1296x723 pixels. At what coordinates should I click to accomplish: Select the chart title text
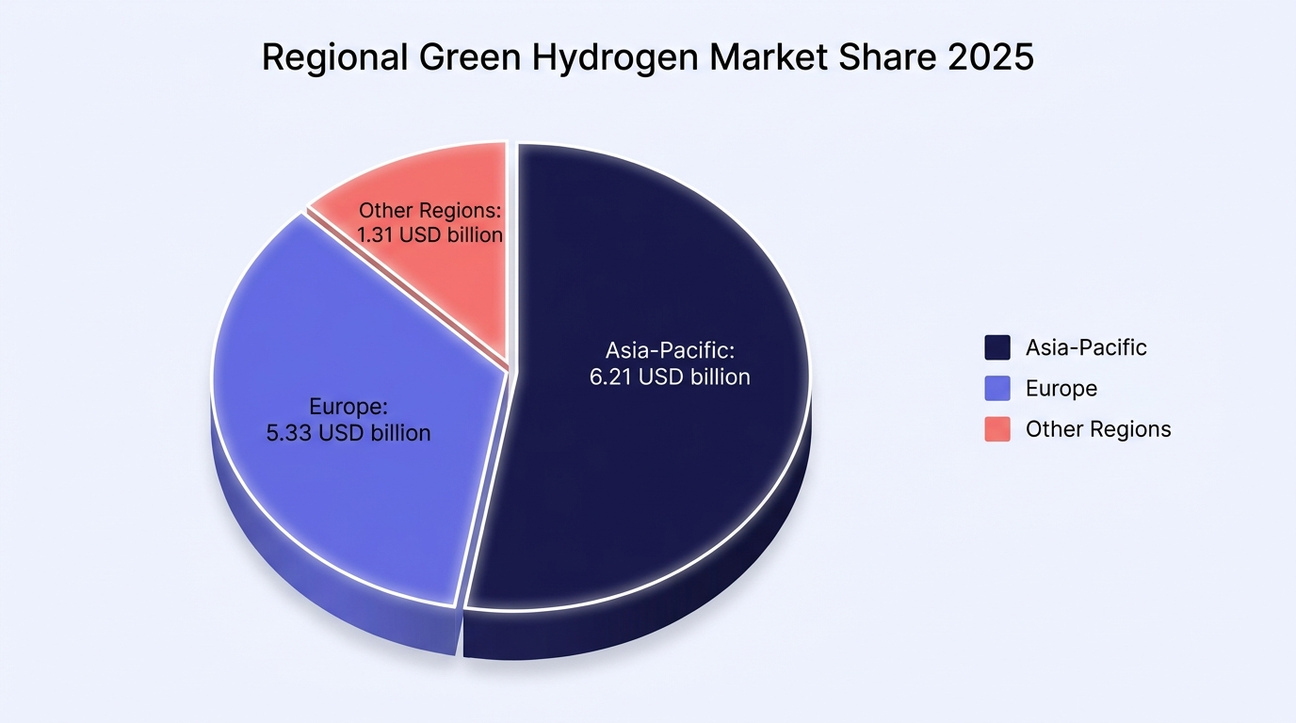[648, 57]
